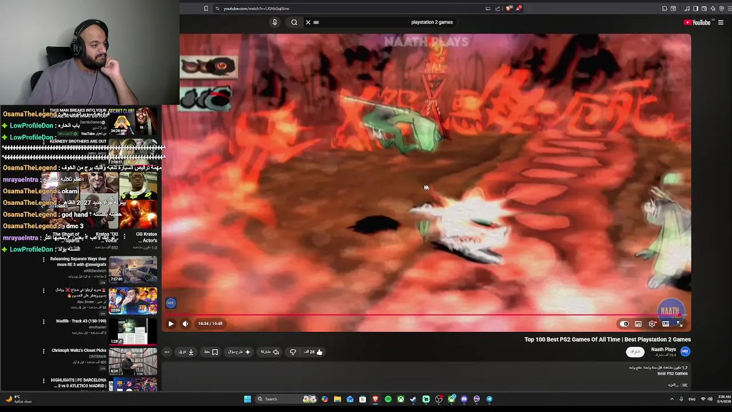Play the paused YouTube video

click(170, 324)
